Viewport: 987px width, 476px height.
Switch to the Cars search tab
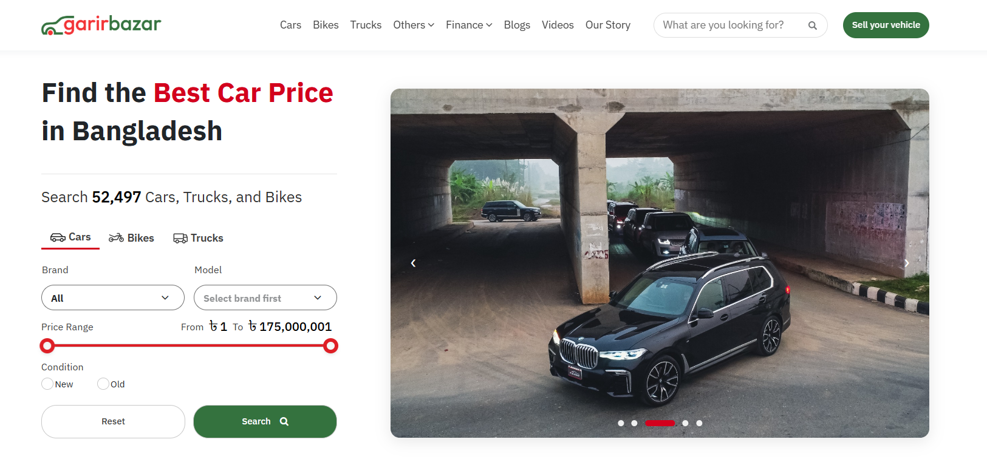pyautogui.click(x=70, y=237)
